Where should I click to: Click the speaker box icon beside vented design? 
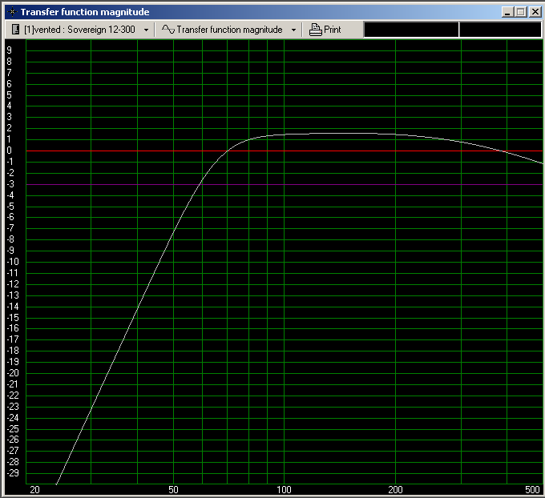coord(16,30)
